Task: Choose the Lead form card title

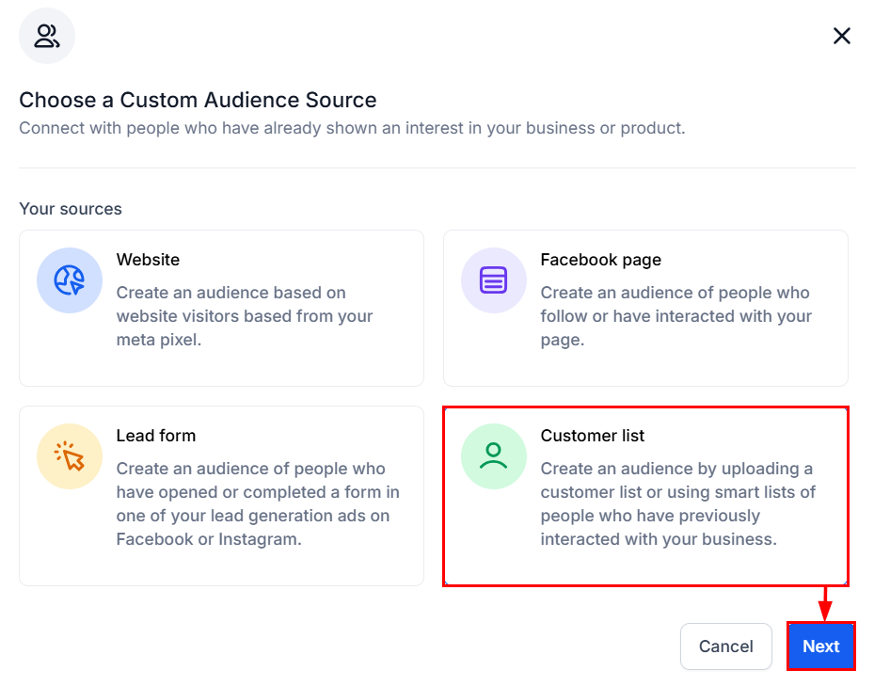Action: click(156, 436)
